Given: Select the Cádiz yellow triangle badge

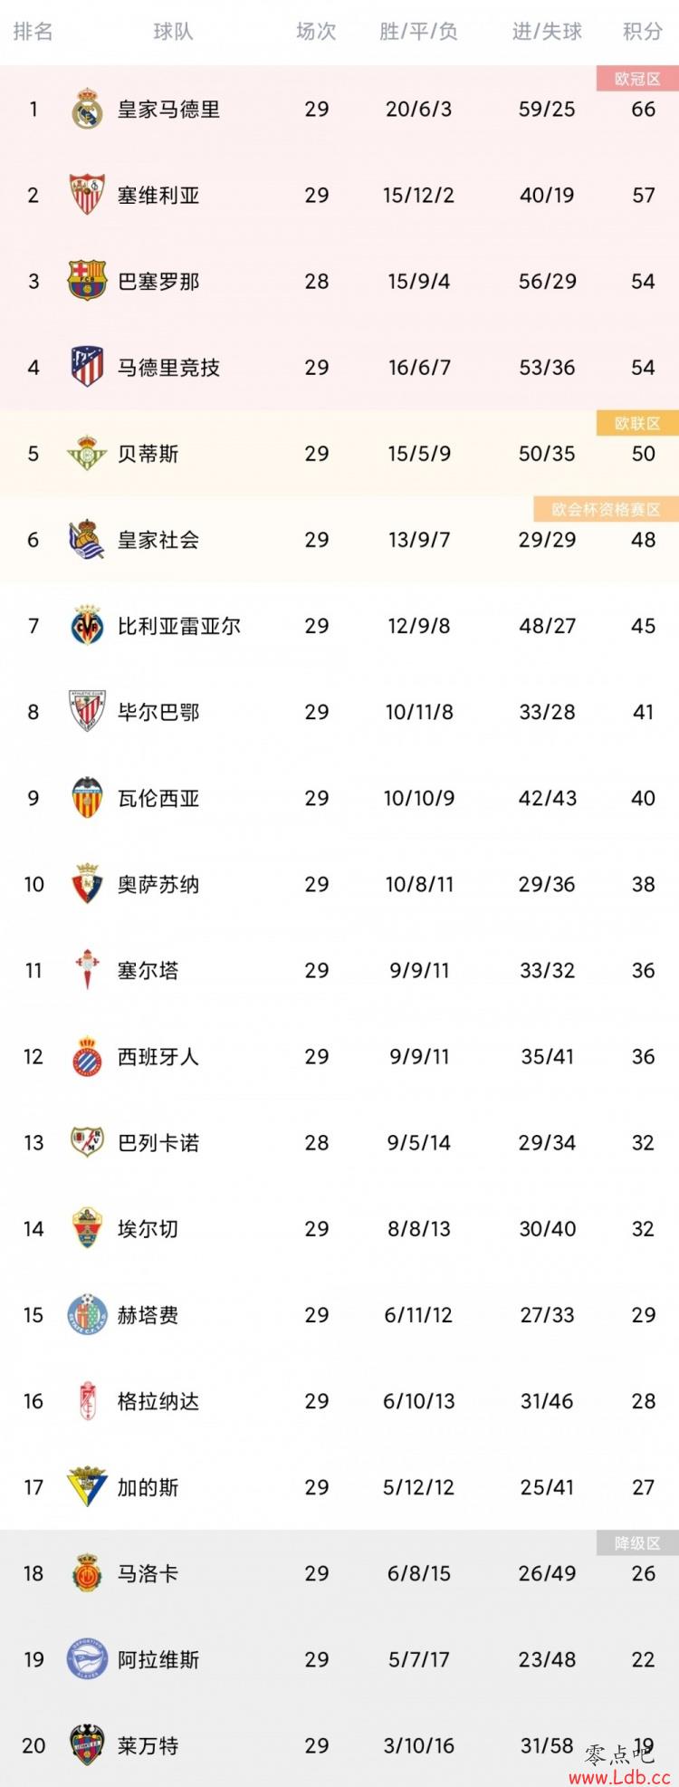Looking at the screenshot, I should [88, 1486].
